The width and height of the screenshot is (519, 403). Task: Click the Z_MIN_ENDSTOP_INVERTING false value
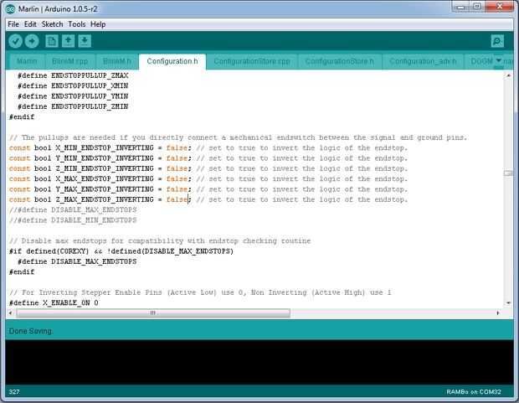pos(177,168)
